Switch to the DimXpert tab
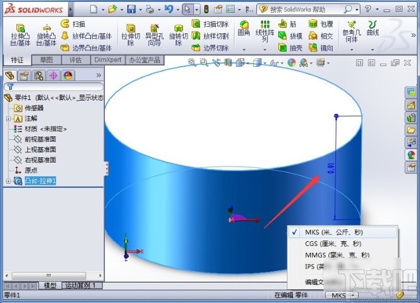Image resolution: width=420 pixels, height=303 pixels. [108, 60]
